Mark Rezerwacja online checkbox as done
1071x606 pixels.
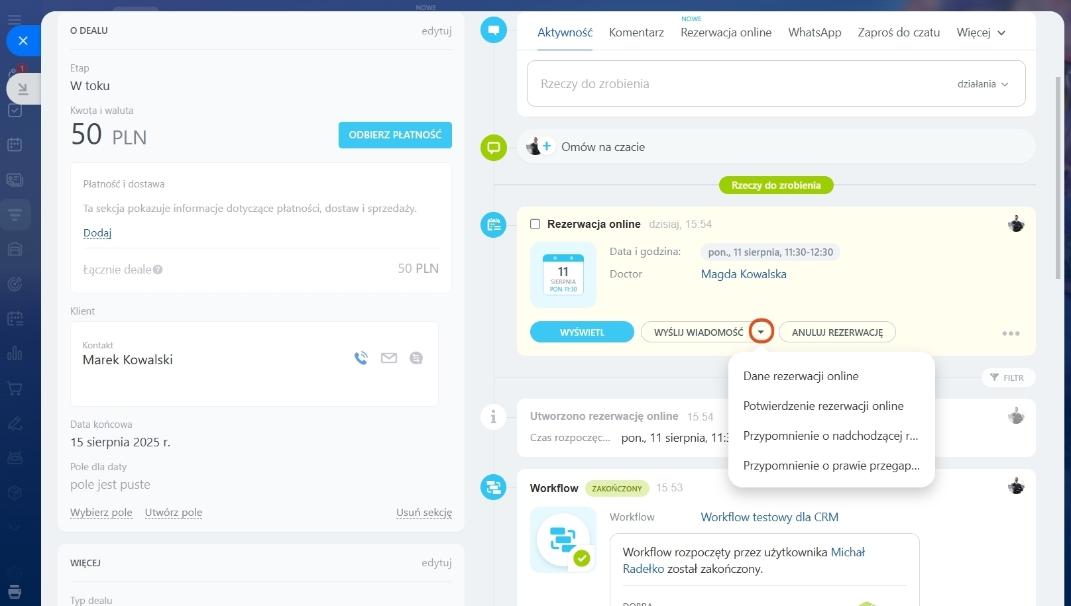(x=535, y=224)
